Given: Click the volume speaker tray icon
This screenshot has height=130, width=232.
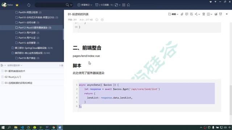Looking at the screenshot, I should [x=225, y=127].
